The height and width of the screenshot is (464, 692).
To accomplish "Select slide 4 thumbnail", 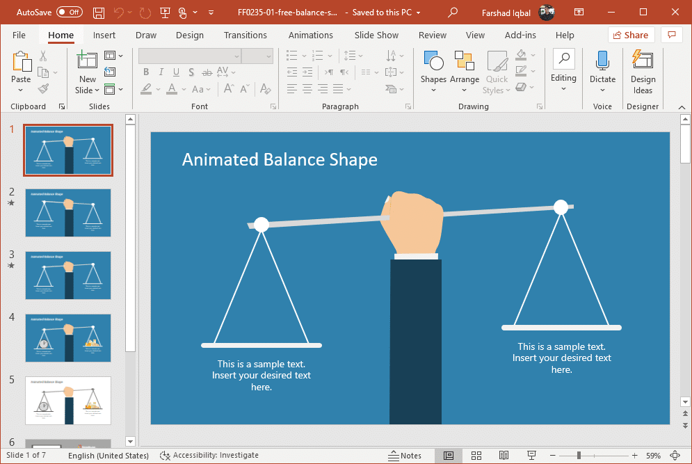I will click(x=68, y=337).
